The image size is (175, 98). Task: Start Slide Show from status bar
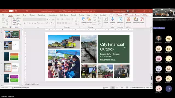click(x=127, y=88)
